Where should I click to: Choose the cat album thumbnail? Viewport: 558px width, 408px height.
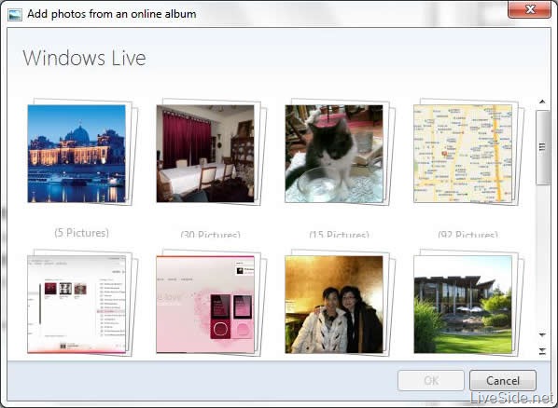[334, 154]
